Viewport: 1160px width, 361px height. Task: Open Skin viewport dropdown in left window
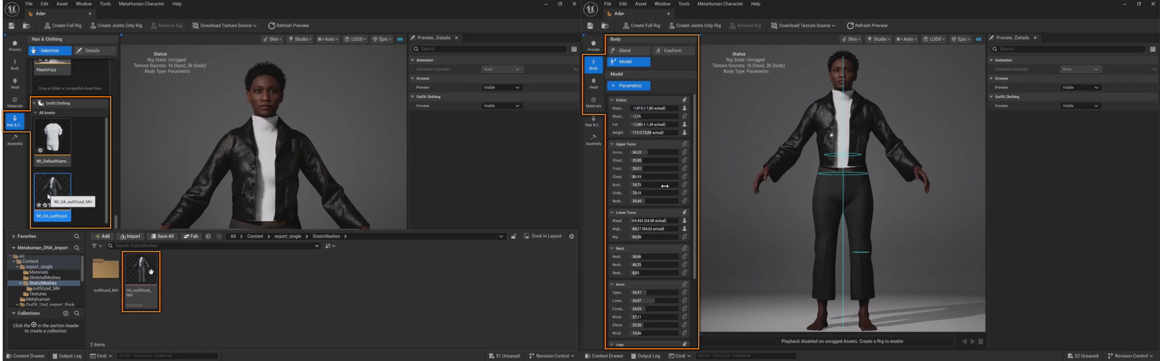point(273,39)
